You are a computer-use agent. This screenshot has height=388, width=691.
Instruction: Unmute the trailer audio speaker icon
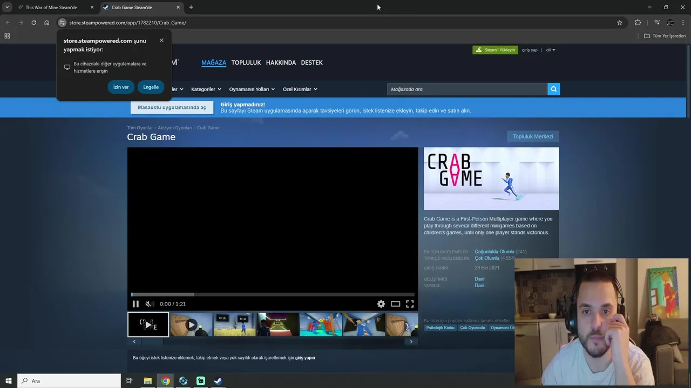tap(150, 304)
